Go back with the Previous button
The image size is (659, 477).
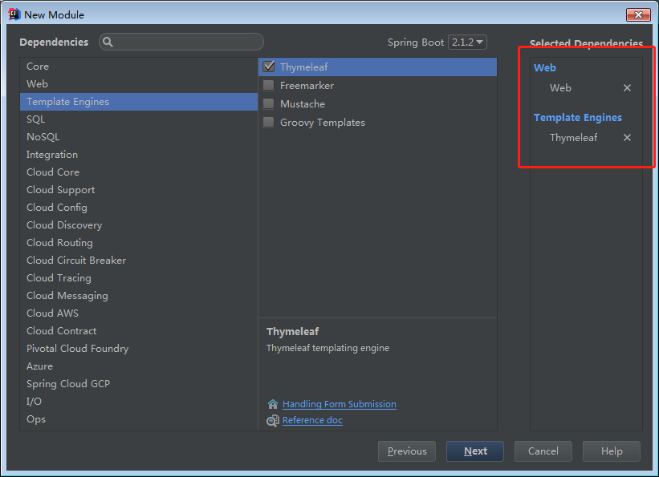pos(407,451)
